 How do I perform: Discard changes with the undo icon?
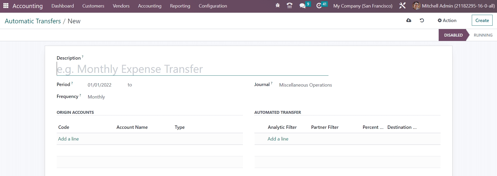[422, 20]
